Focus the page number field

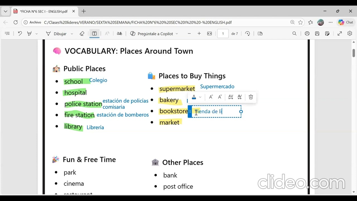point(223,33)
